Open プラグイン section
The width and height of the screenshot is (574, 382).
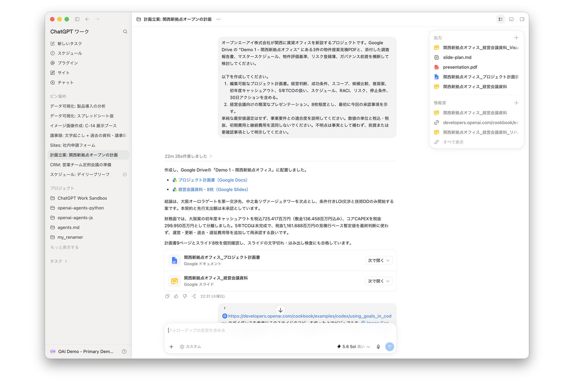88,63
